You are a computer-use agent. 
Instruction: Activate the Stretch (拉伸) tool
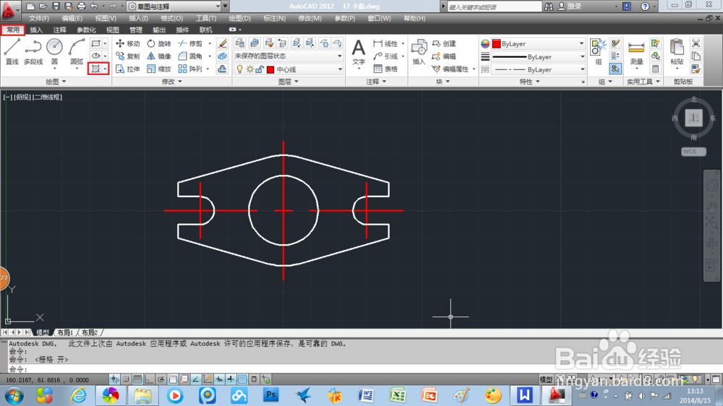128,69
